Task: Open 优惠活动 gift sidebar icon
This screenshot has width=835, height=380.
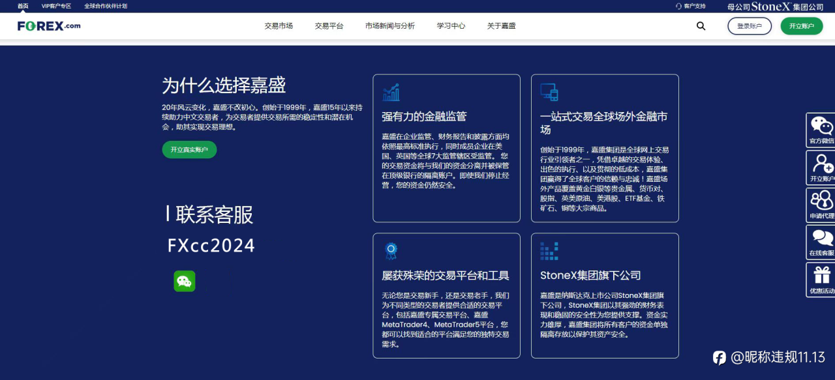Action: [x=821, y=280]
